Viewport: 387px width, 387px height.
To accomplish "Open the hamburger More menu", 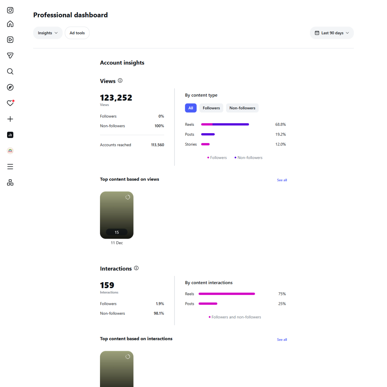I will [x=10, y=167].
